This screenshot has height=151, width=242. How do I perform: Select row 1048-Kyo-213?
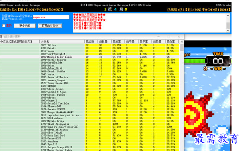click(90, 144)
